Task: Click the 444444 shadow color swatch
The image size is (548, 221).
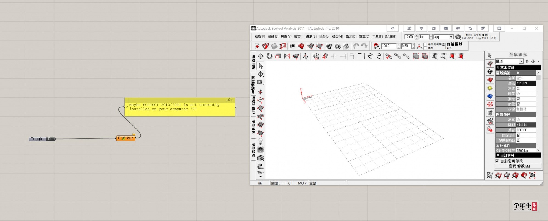Action: click(526, 125)
